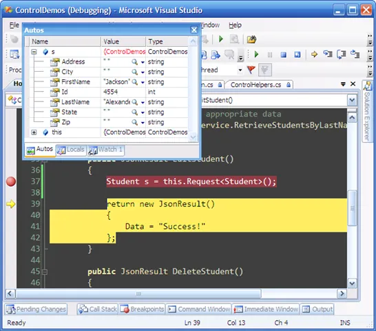
Task: Click the yellow current statement arrow at line 39
Action: point(11,204)
